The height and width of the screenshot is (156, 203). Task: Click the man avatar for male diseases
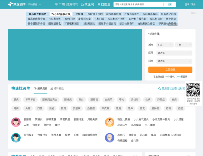[x=16, y=138]
